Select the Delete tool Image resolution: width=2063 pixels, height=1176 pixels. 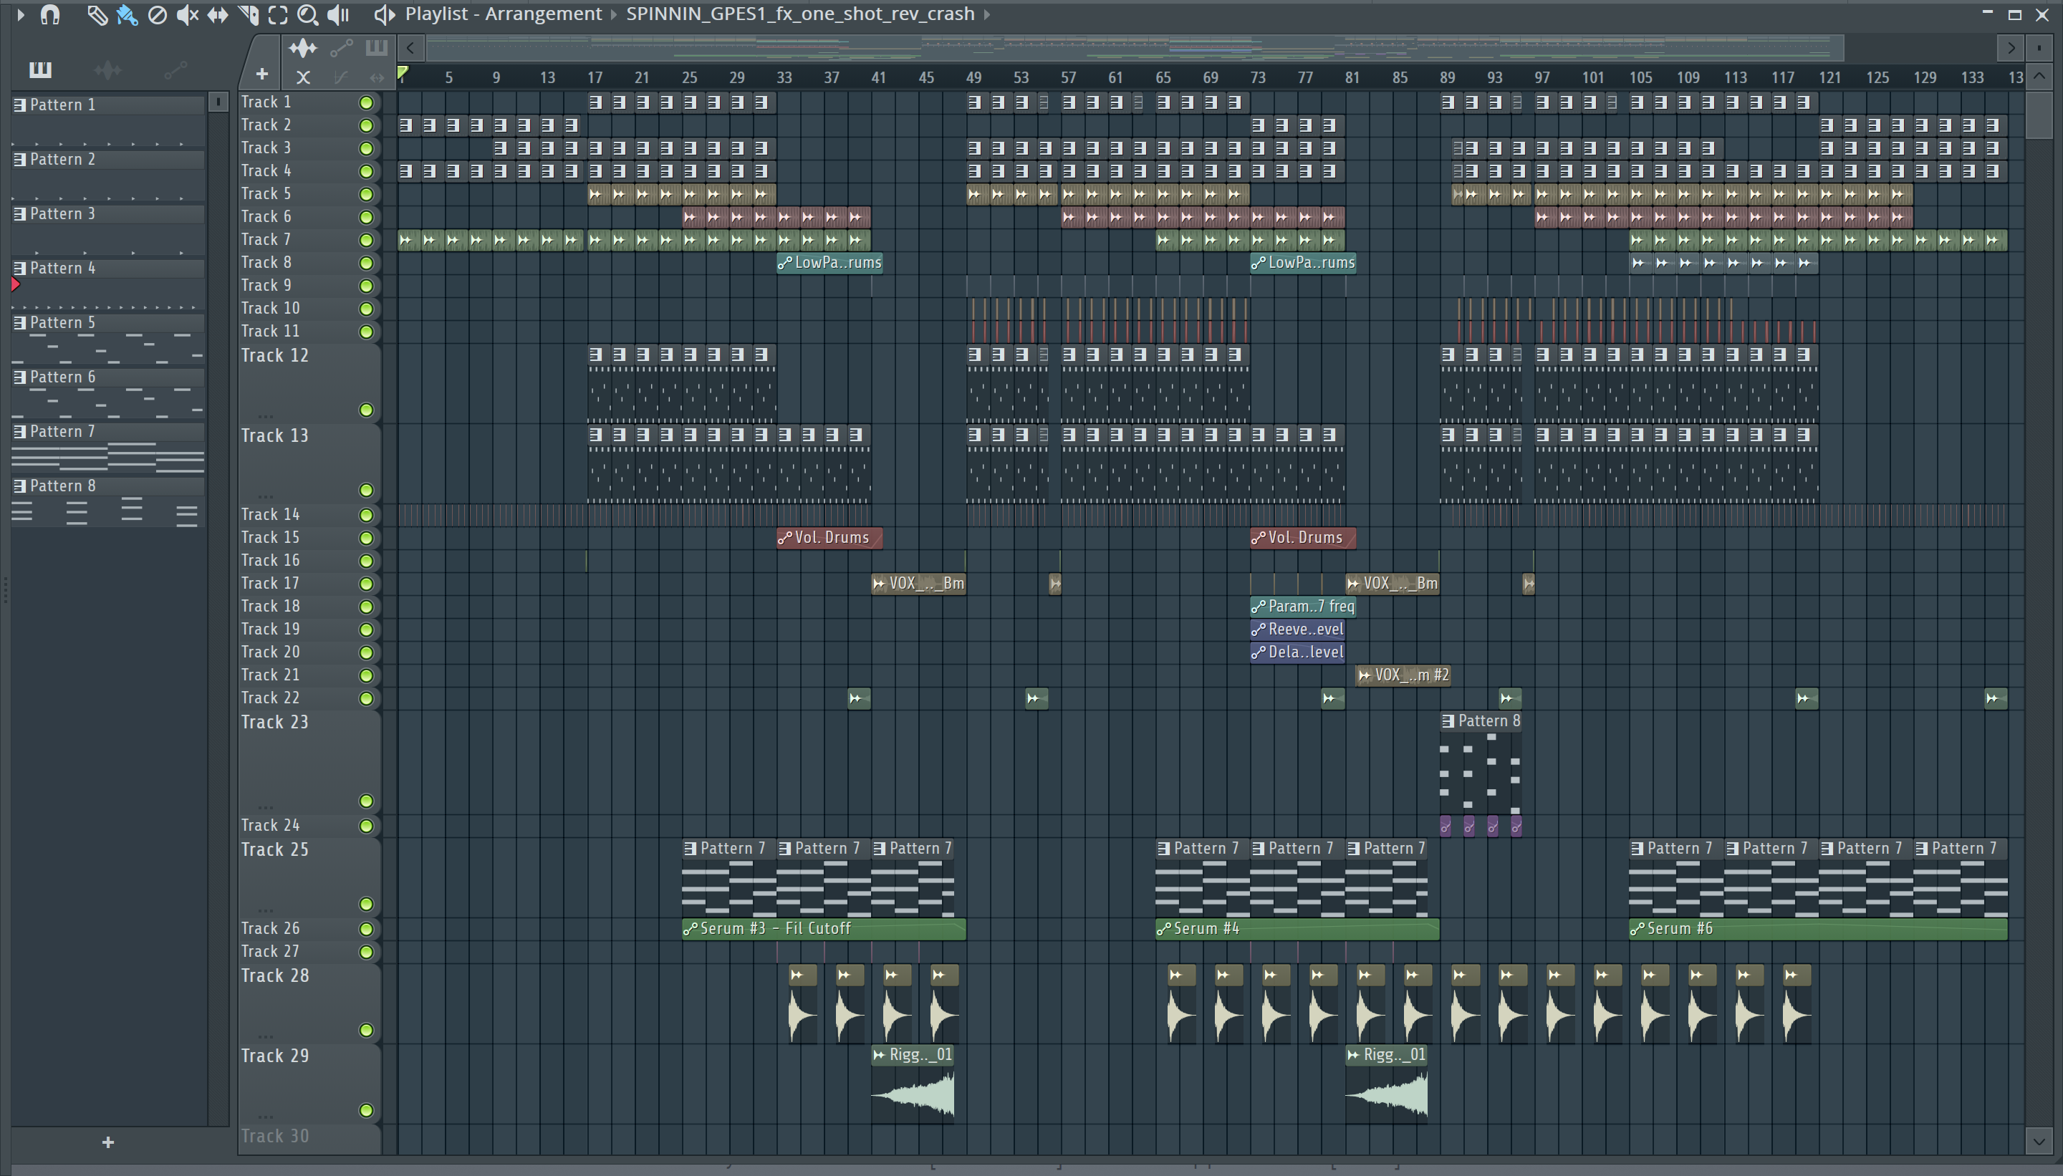(158, 14)
